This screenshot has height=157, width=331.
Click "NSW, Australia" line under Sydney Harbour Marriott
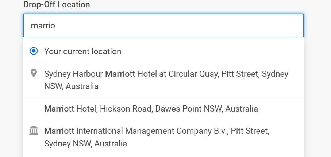click(x=72, y=86)
